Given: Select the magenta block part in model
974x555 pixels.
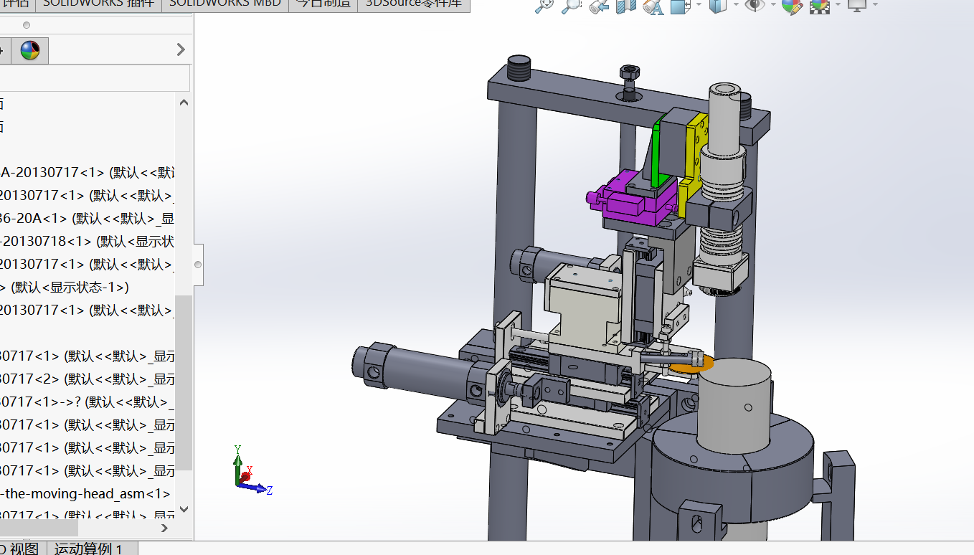Looking at the screenshot, I should pos(631,203).
